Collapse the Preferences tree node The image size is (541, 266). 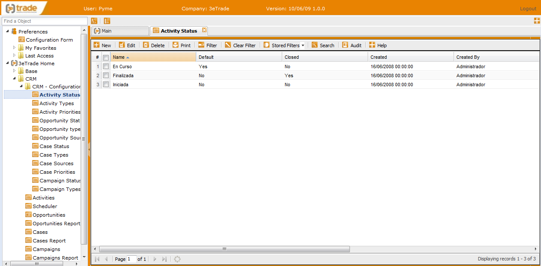[x=7, y=31]
